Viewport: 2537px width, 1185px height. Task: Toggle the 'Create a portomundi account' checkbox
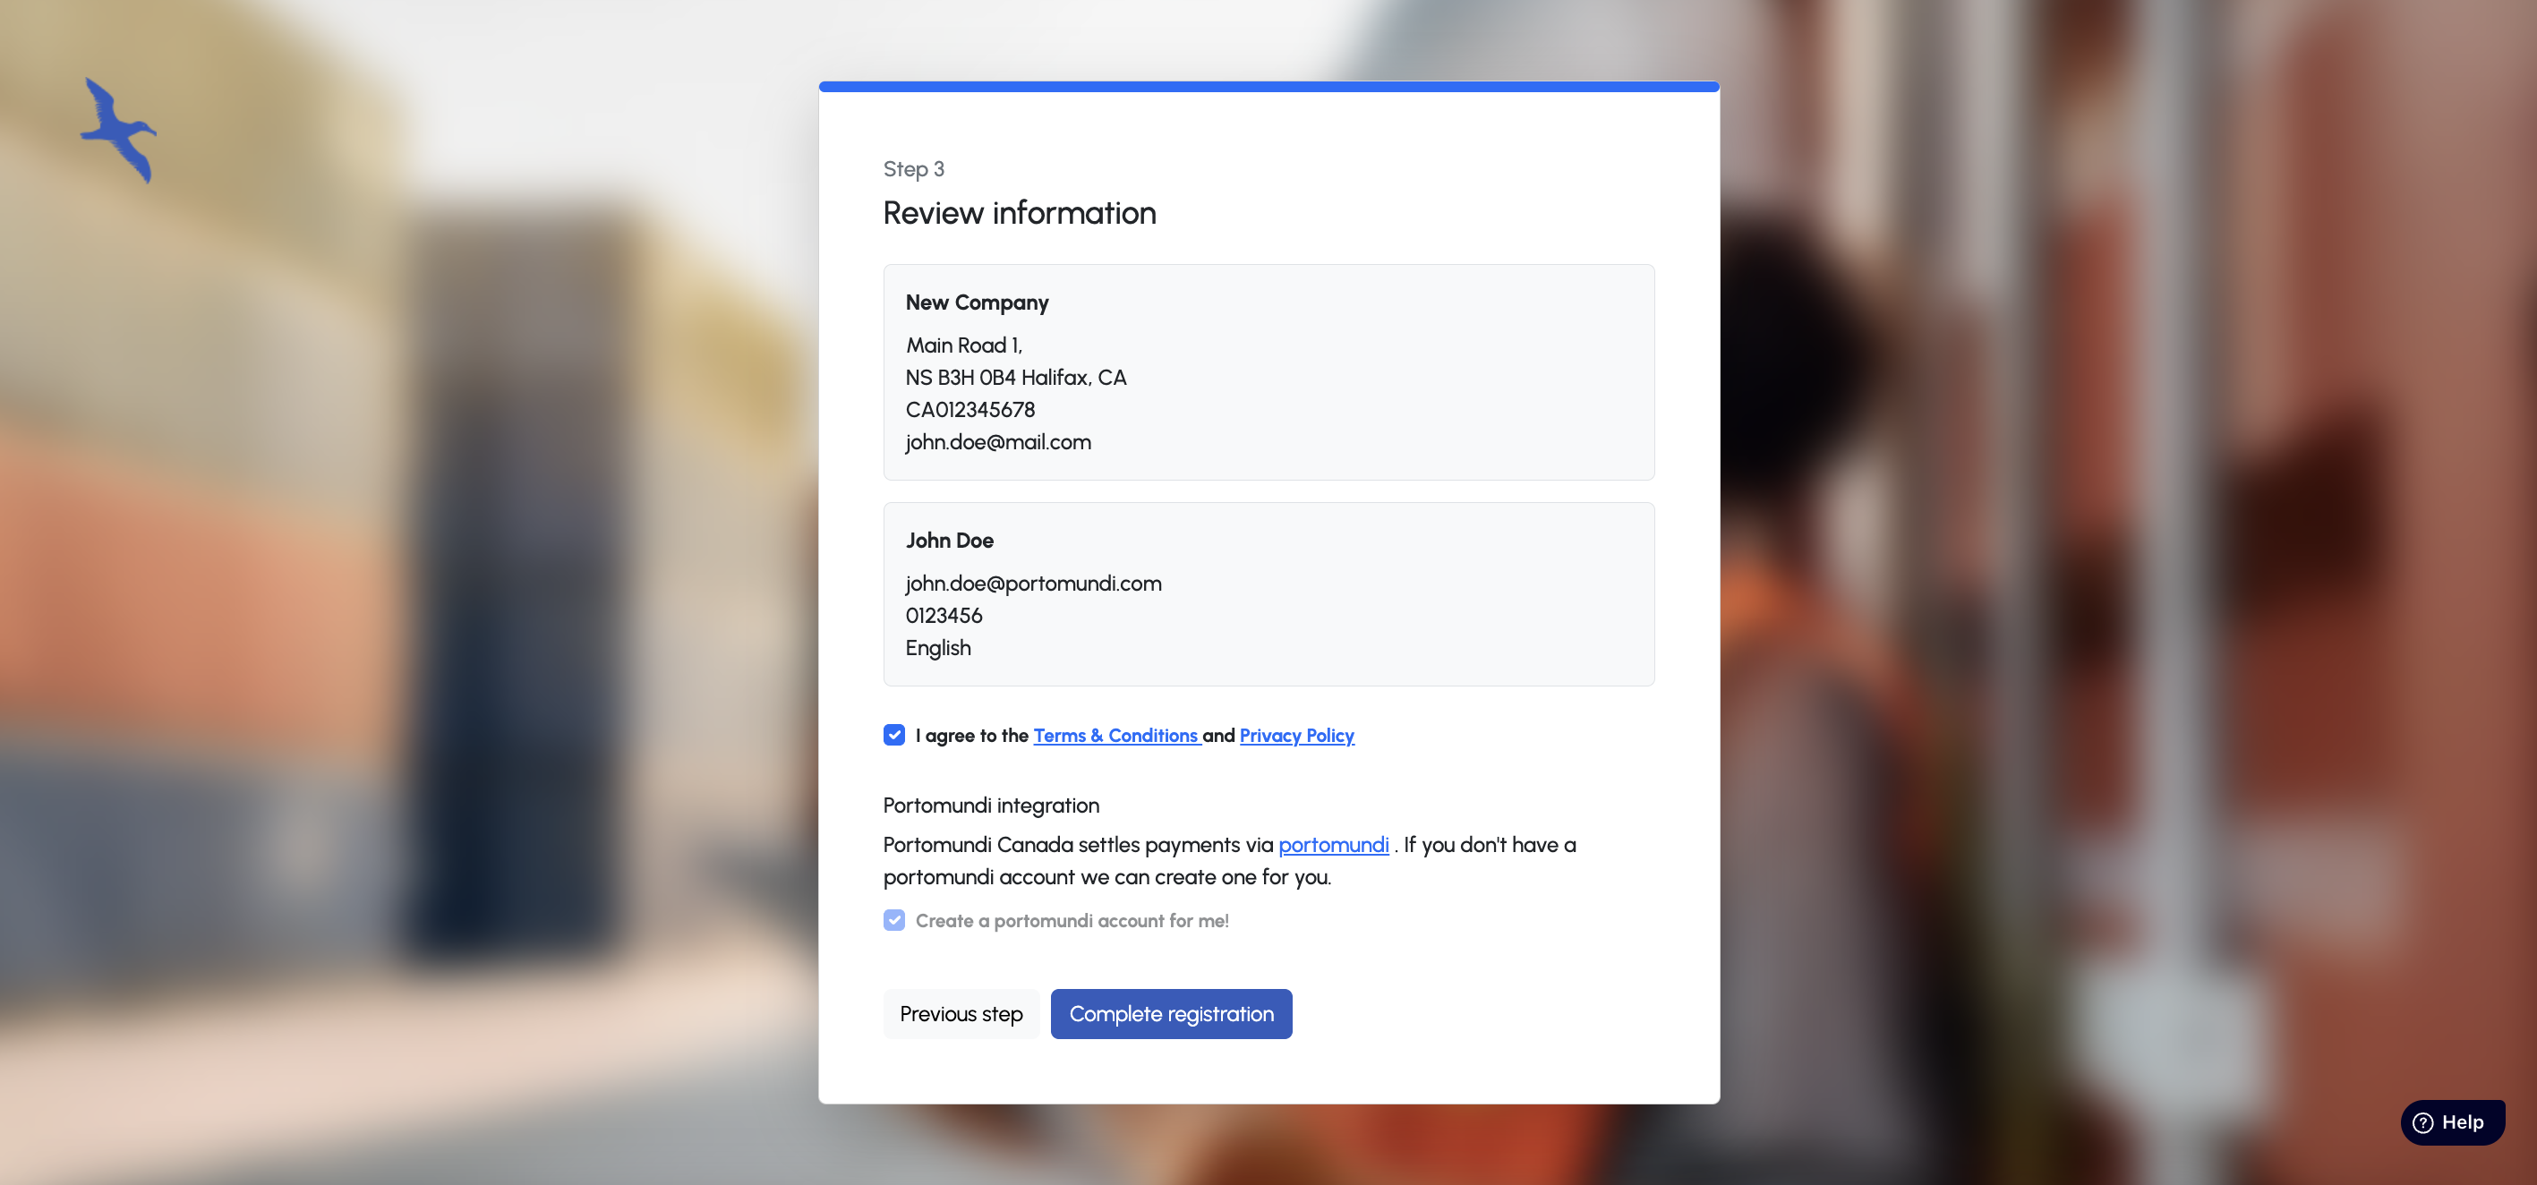[x=893, y=920]
